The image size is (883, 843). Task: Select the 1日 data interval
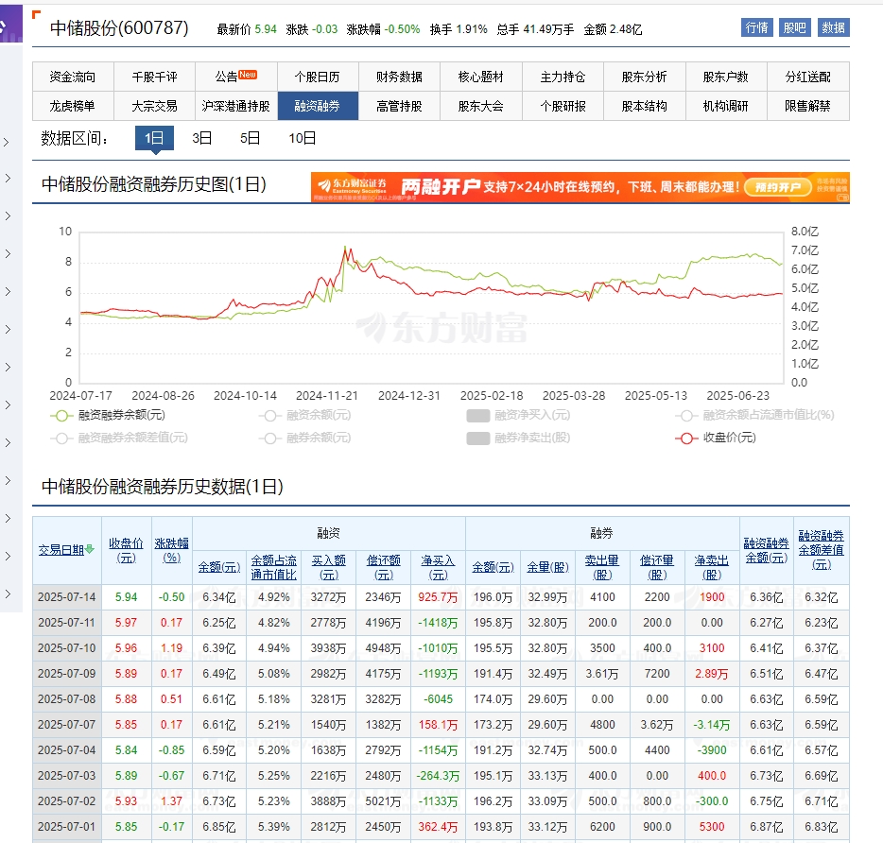click(154, 138)
